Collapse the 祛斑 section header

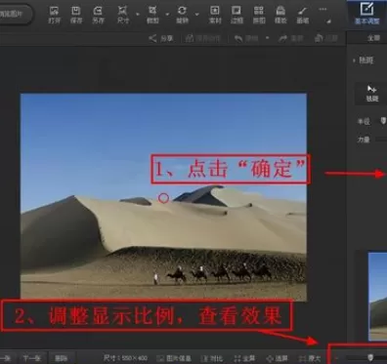coord(364,61)
